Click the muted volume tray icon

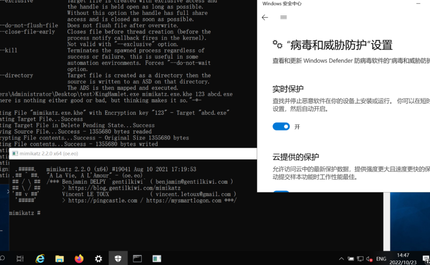coord(369,259)
